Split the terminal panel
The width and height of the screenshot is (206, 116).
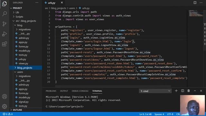click(x=183, y=91)
